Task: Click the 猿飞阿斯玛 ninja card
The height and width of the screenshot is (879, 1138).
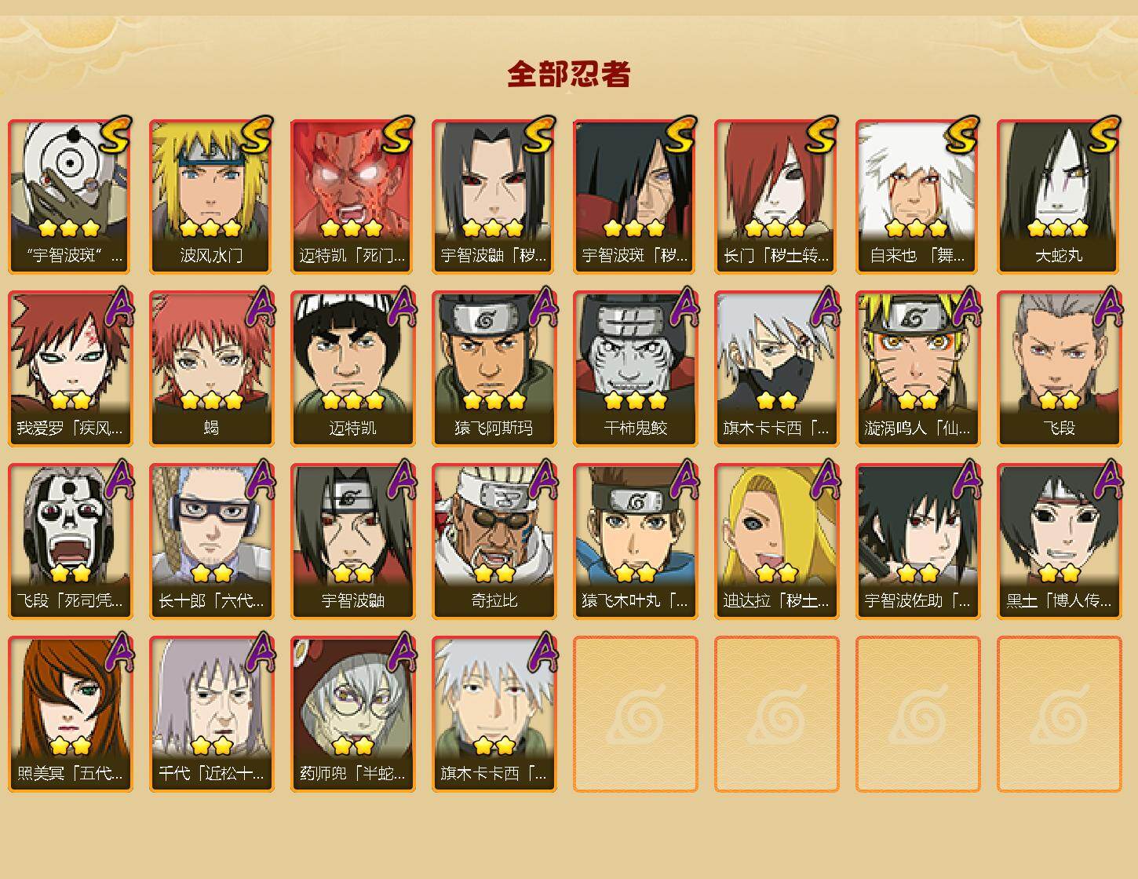Action: pos(494,369)
